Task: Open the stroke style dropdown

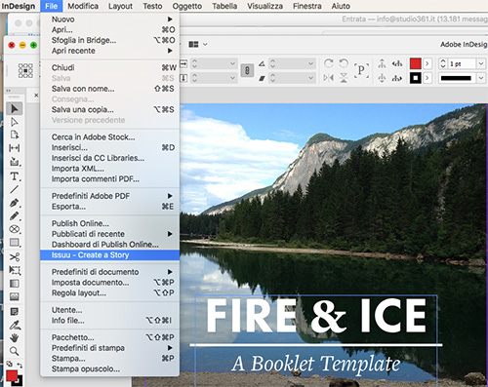Action: coord(481,78)
